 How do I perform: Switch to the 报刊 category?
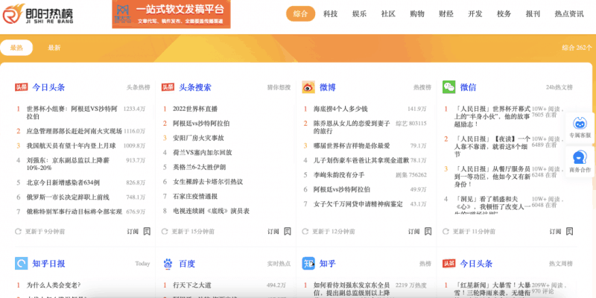[533, 14]
